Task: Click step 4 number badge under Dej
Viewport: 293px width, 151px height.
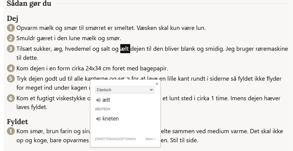Action: tap(11, 68)
